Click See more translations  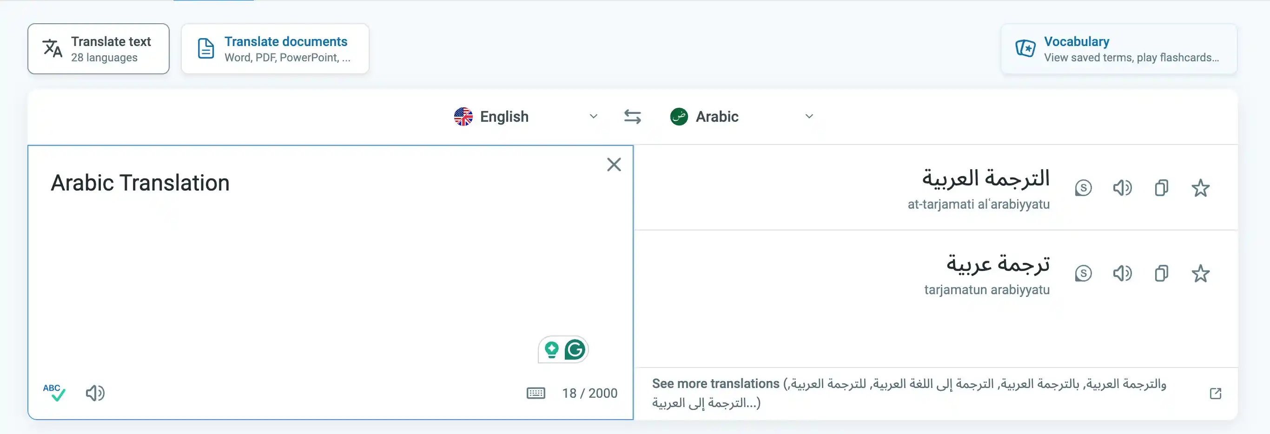coord(714,383)
